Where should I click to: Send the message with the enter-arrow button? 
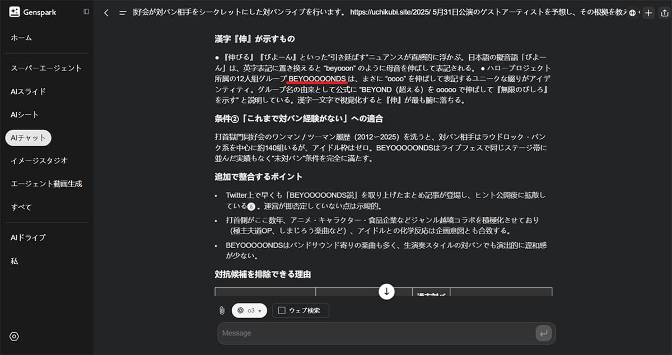tap(543, 333)
